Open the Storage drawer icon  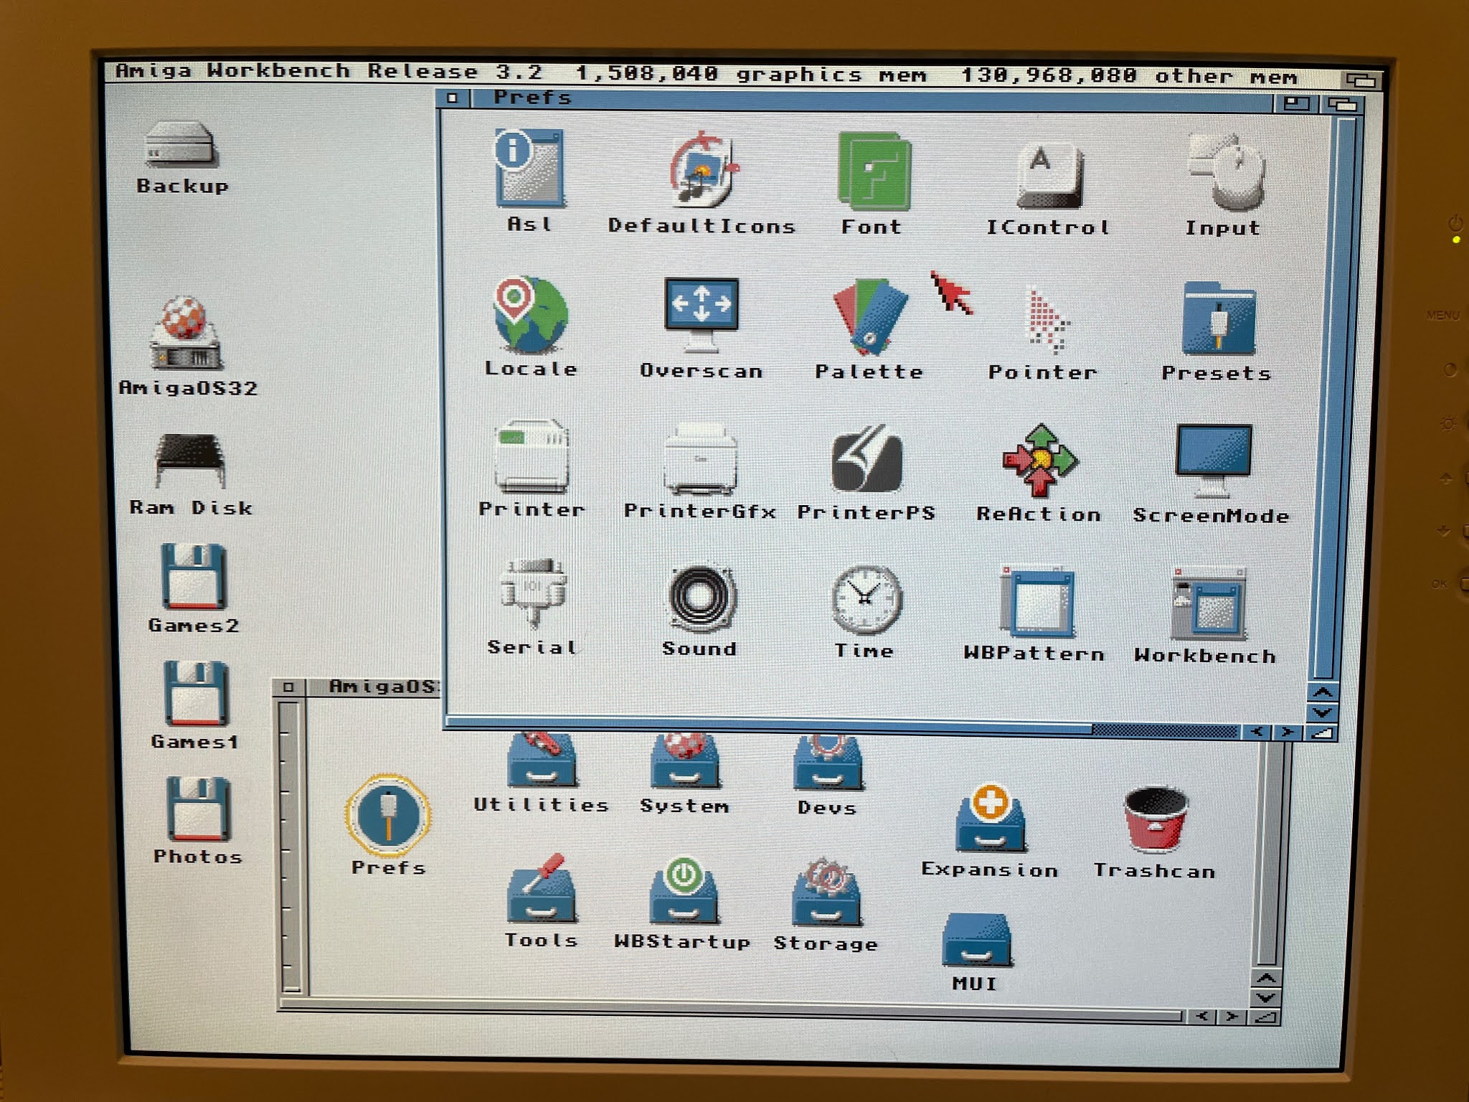[826, 893]
